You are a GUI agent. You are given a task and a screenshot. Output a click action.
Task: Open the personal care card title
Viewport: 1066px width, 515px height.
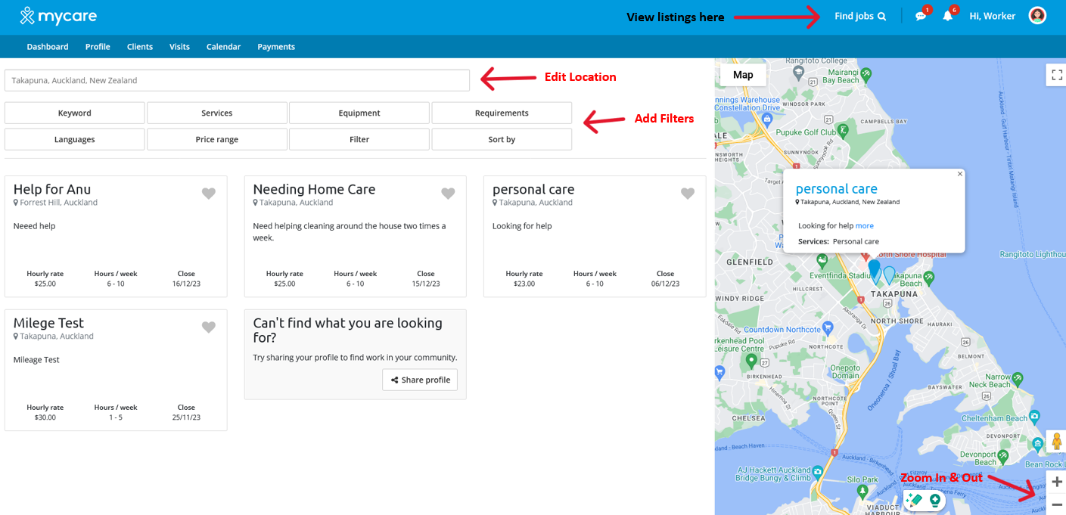coord(533,189)
